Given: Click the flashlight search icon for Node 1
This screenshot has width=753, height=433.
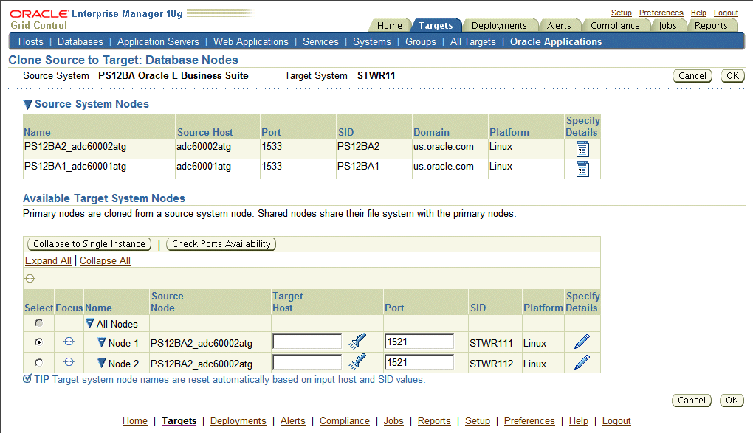Looking at the screenshot, I should [x=358, y=342].
